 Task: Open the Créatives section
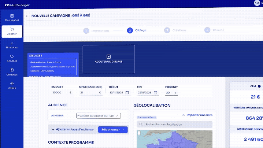[x=12, y=72]
